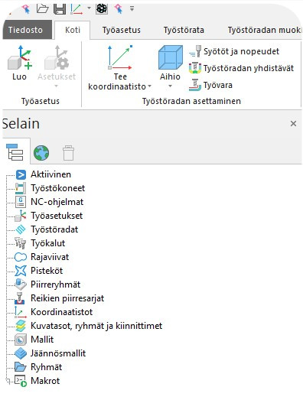Open the Työvara thickness option
The image size is (303, 400).
[x=210, y=85]
